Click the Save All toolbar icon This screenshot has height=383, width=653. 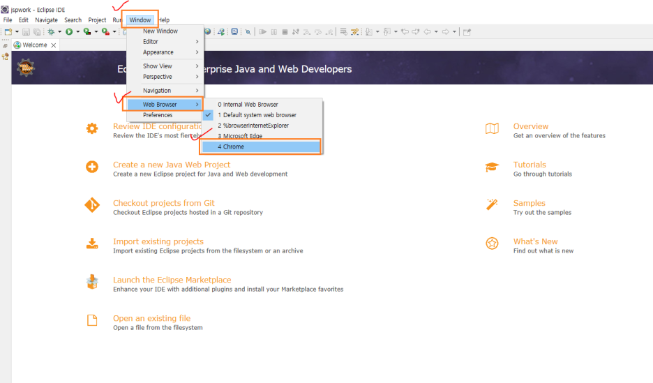point(38,31)
